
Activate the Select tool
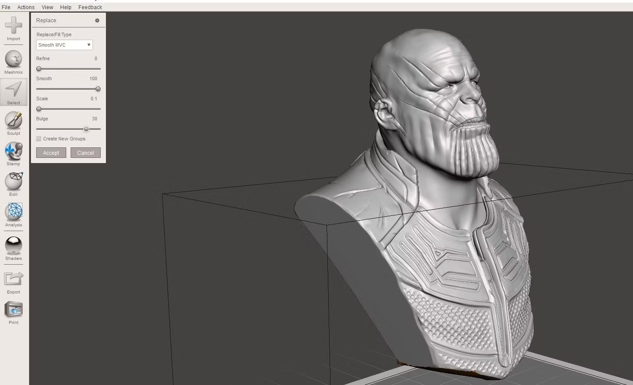[x=14, y=92]
